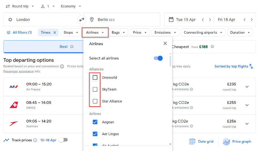Show info about Cheapest price

(212, 47)
